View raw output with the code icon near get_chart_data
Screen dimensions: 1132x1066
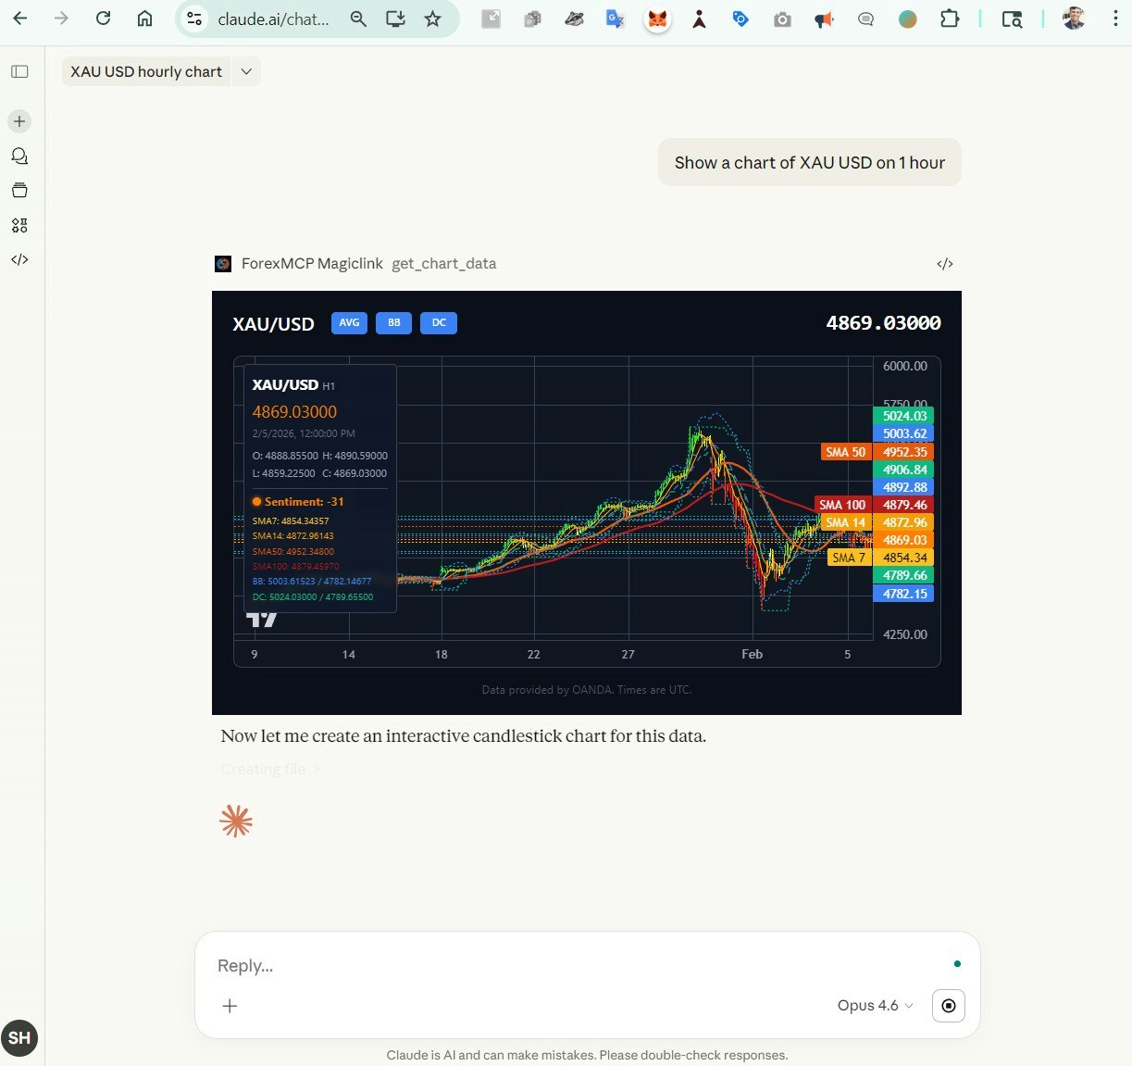point(945,264)
